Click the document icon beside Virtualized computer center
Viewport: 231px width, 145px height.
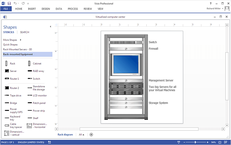pos(5,17)
